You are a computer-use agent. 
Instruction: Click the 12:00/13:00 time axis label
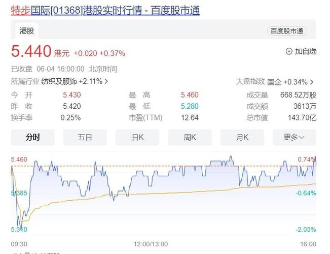click(151, 244)
